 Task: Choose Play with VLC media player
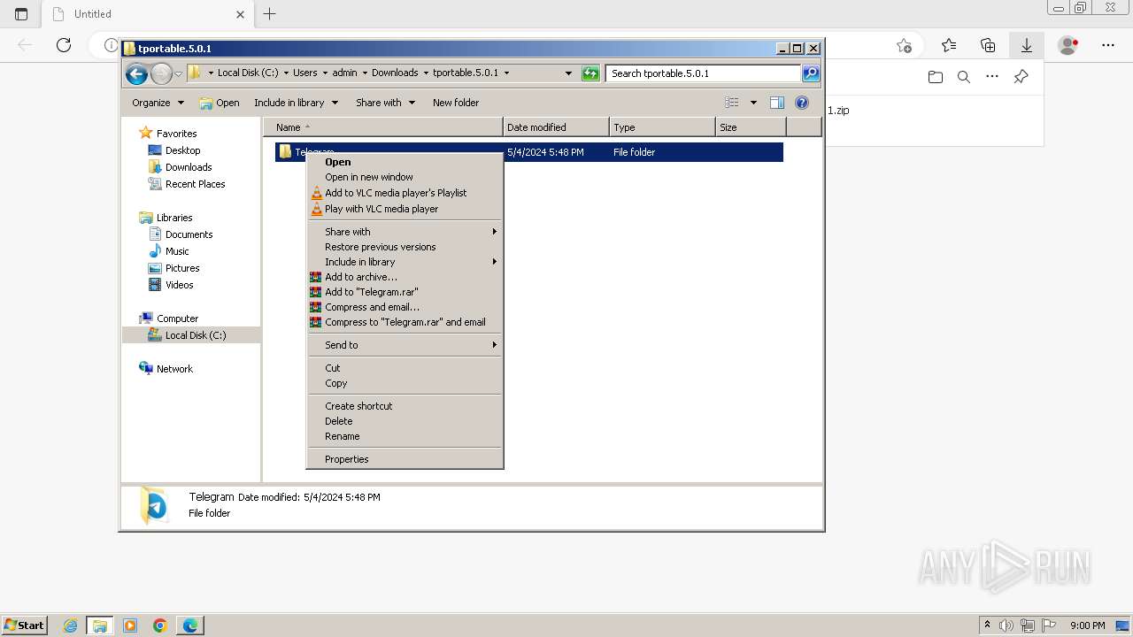[405, 209]
